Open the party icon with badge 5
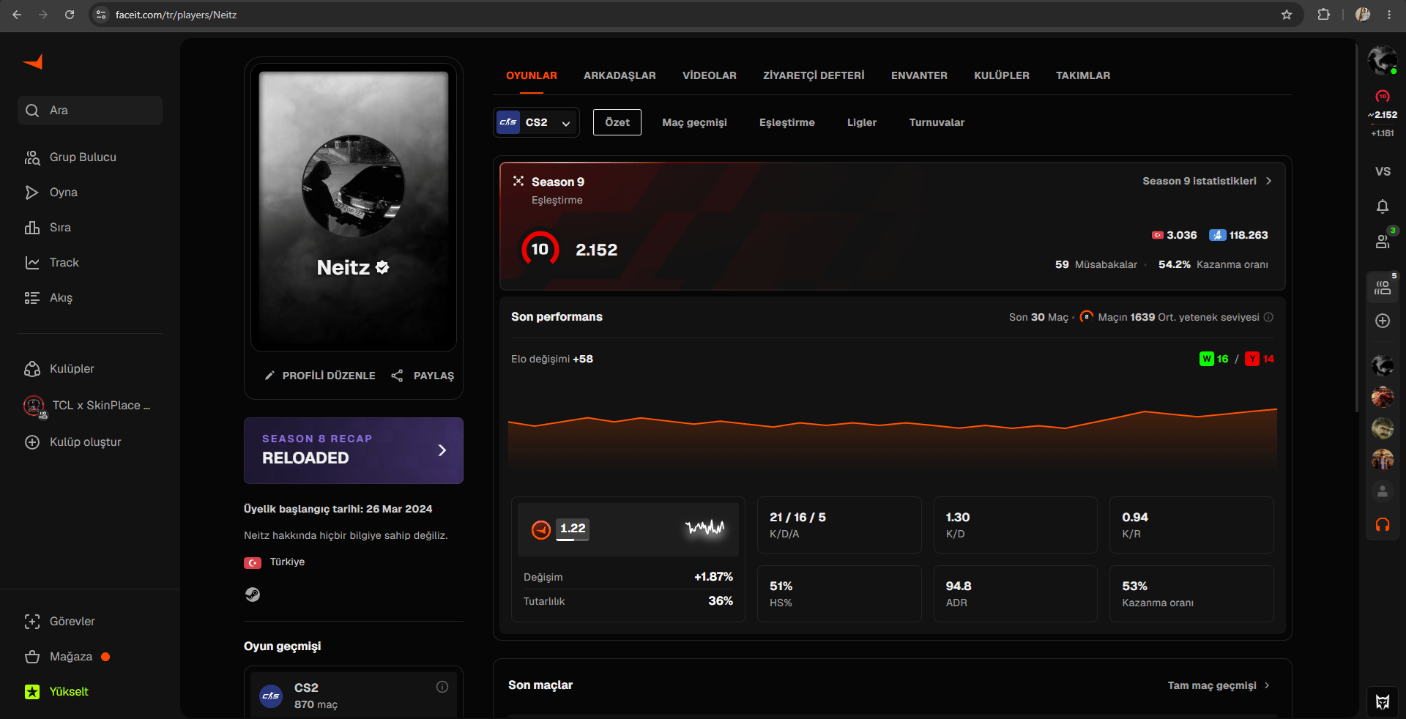 (1383, 288)
